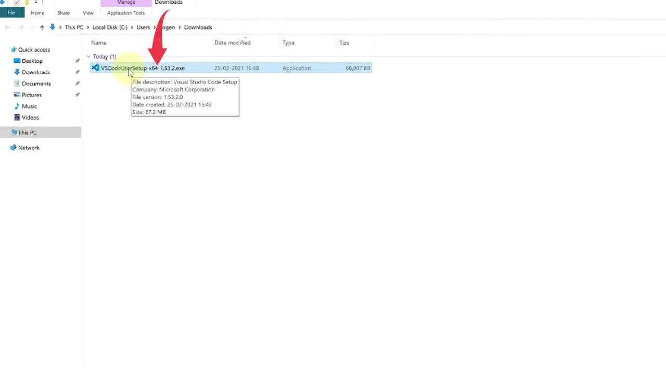Click Users in the address path
This screenshot has width=666, height=374.
coord(143,28)
